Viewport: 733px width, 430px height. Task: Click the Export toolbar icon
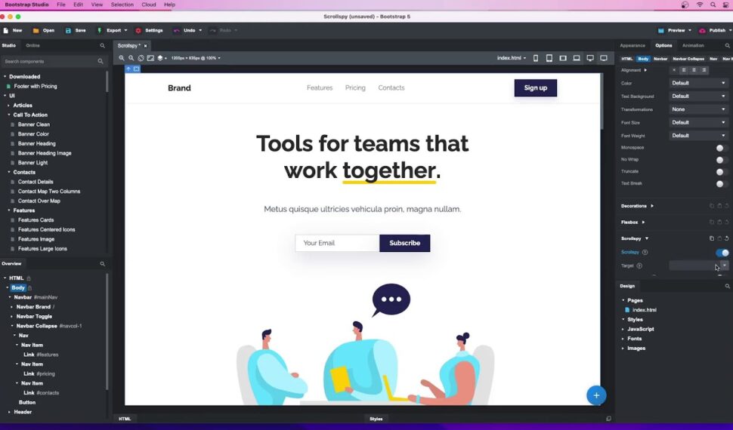(x=100, y=30)
